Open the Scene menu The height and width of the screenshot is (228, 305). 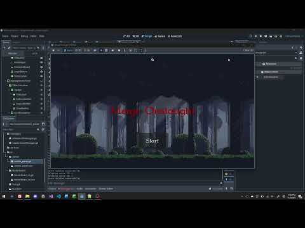[5, 36]
